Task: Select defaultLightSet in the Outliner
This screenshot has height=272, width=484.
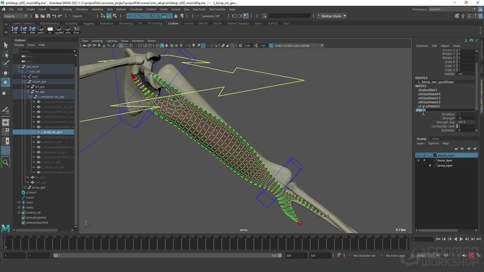Action: (36, 217)
